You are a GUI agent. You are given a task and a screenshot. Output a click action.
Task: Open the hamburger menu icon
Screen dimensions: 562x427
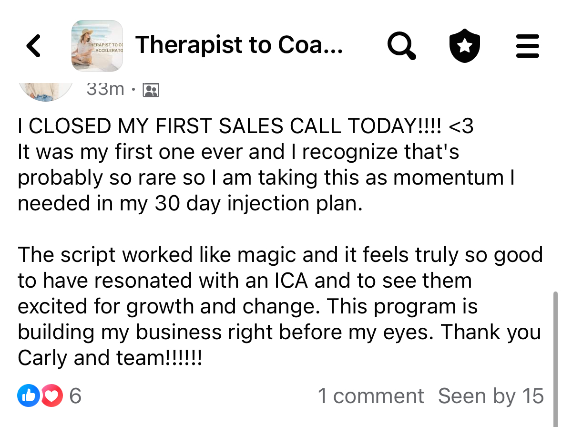coord(528,46)
